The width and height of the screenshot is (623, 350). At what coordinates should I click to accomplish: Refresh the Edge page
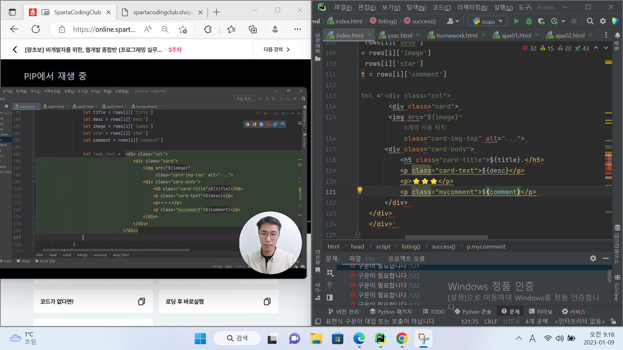(36, 29)
